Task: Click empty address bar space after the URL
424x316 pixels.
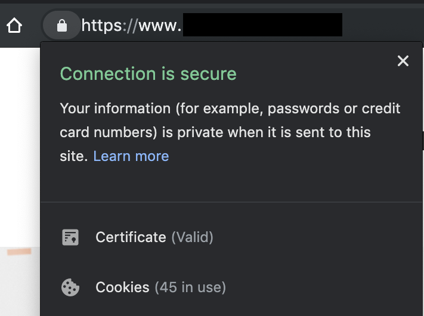Action: (383, 25)
